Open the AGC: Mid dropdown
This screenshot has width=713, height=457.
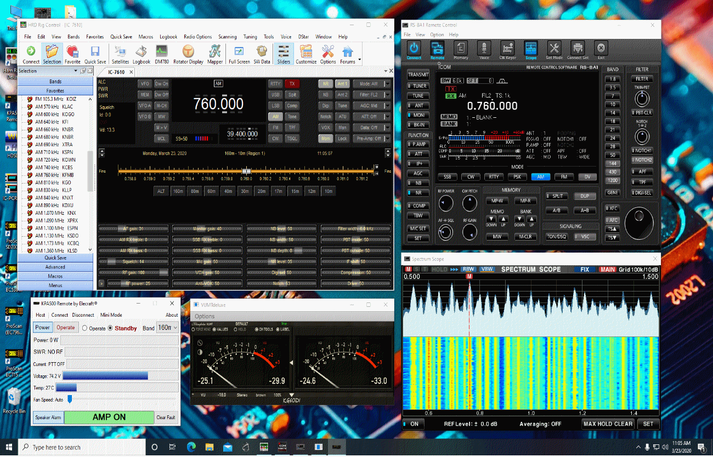371,106
